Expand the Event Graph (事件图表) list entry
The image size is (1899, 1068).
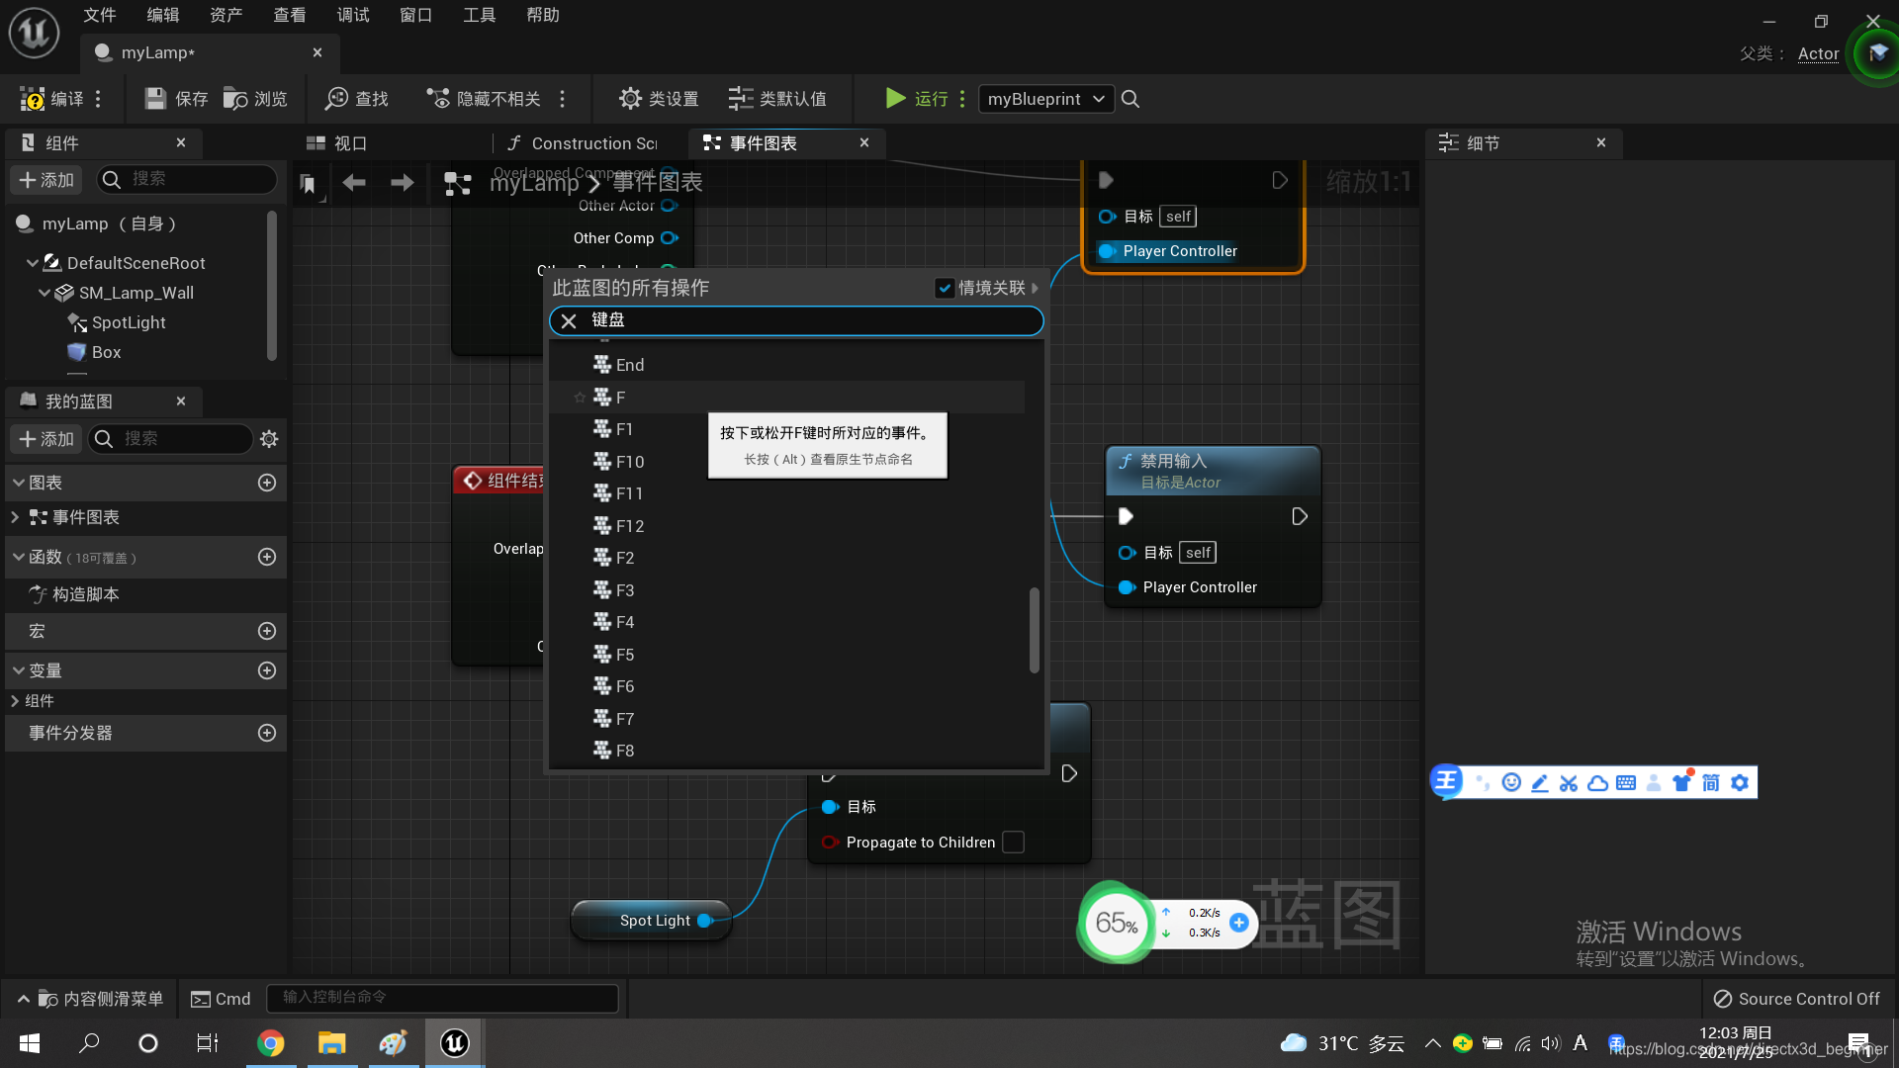click(15, 517)
